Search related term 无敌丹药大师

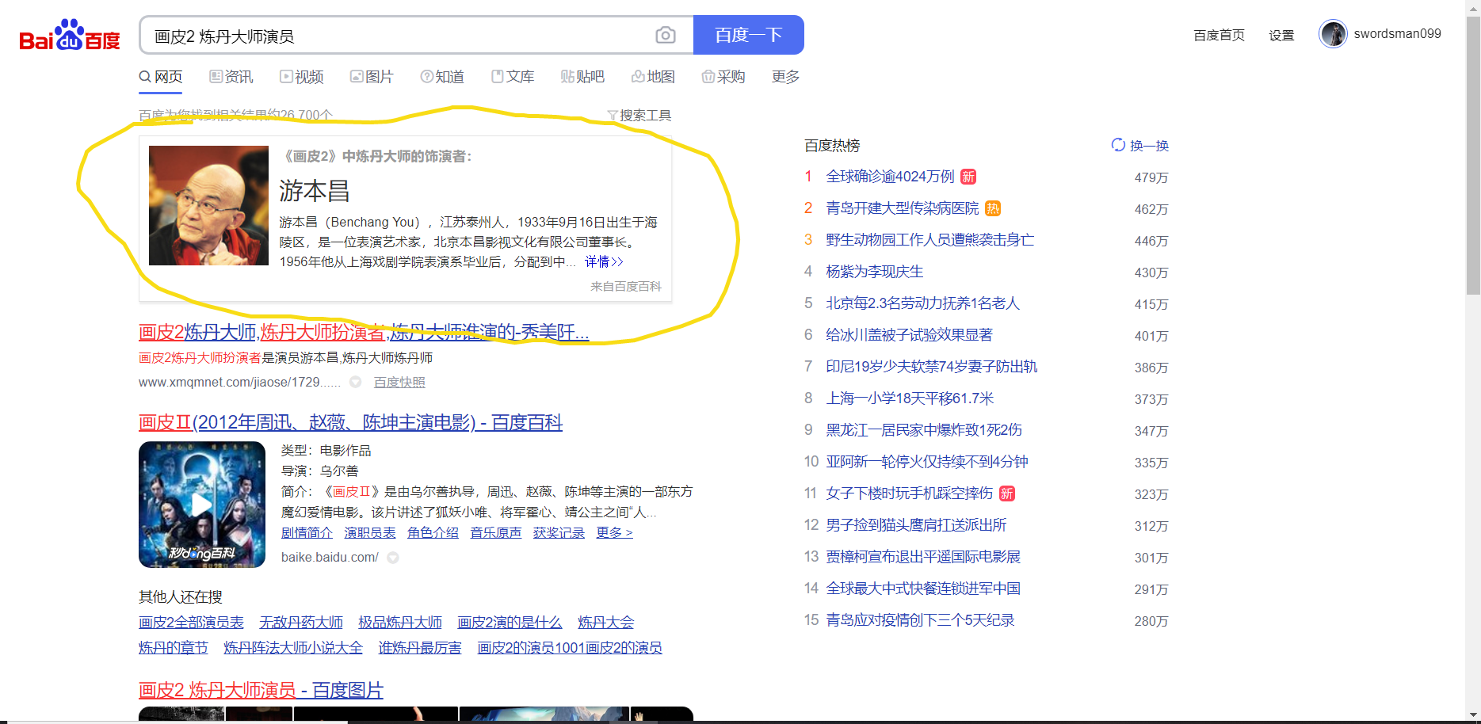[301, 623]
